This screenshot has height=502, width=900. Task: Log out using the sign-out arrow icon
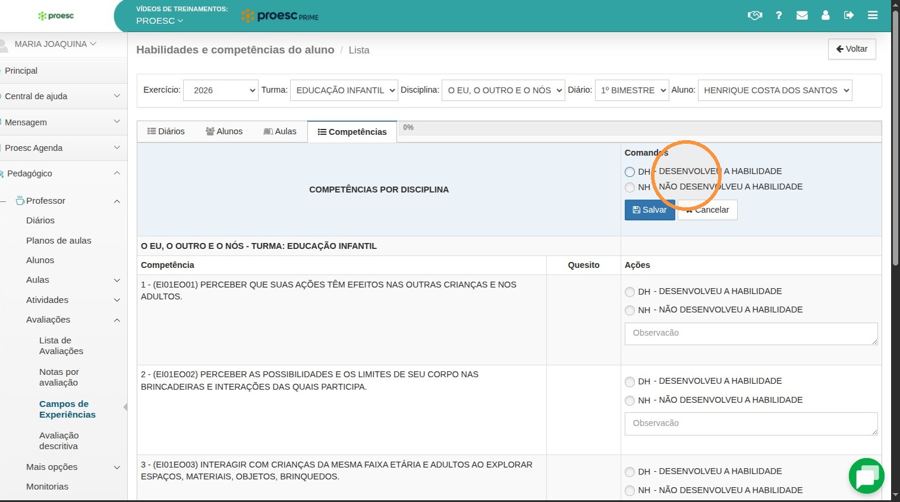tap(849, 15)
